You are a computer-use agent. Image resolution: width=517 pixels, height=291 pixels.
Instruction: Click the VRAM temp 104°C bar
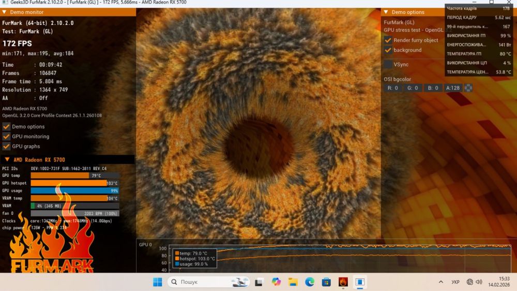[x=75, y=198]
